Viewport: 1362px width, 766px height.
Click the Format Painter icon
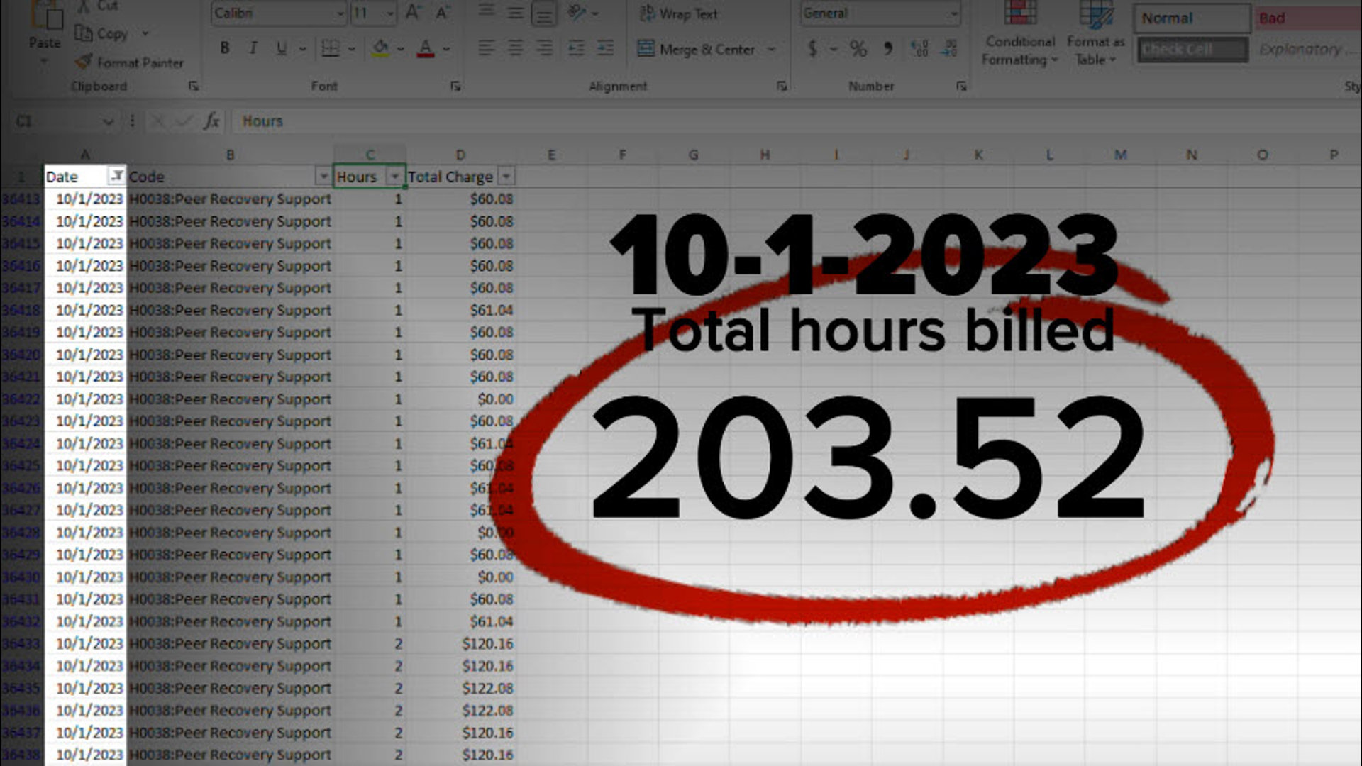84,62
